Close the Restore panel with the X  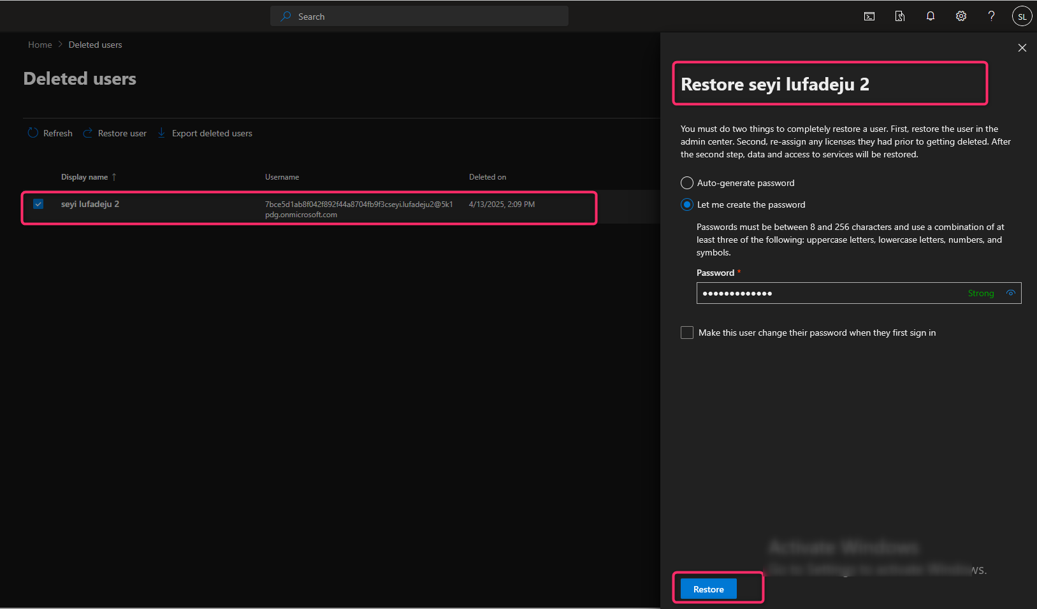click(x=1022, y=48)
